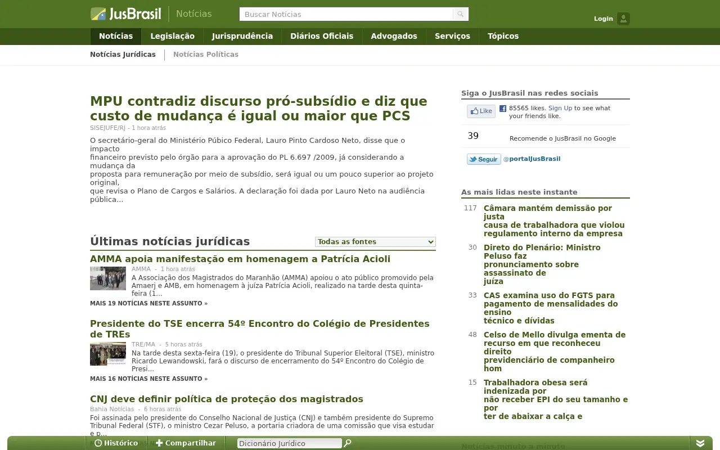Click Sign Up link in Facebook widget
Screen dimensions: 720x450
pos(560,108)
